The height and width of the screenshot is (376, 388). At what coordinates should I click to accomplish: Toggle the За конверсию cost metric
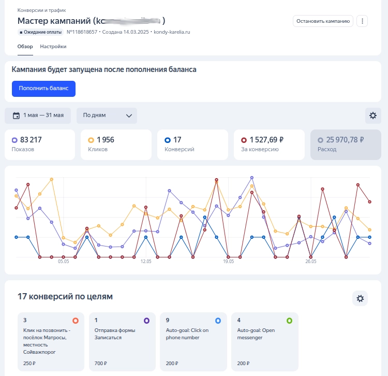(x=268, y=144)
